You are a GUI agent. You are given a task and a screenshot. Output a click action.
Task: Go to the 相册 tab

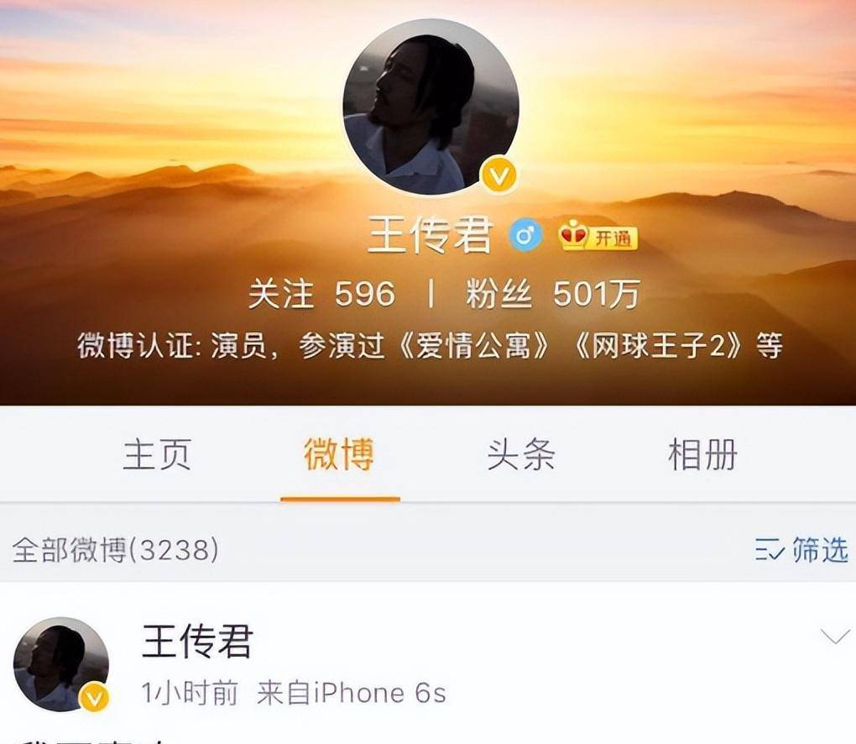[x=703, y=454]
